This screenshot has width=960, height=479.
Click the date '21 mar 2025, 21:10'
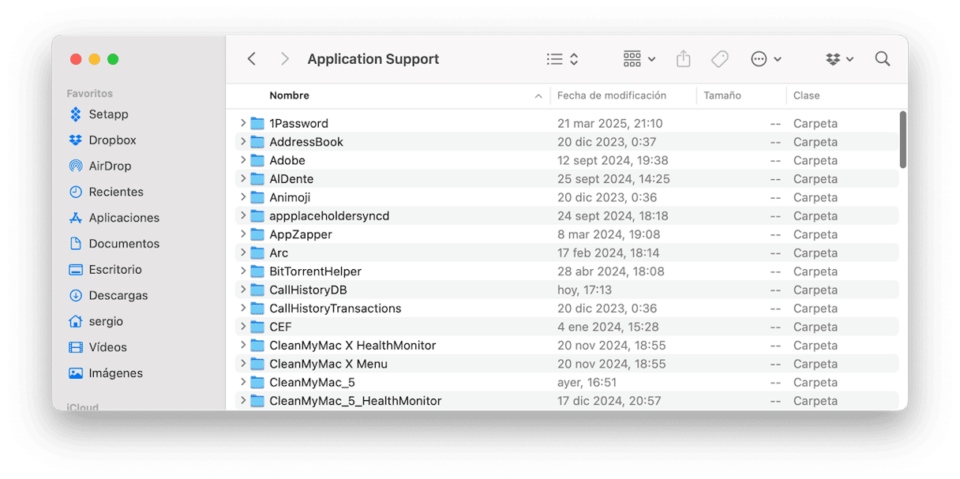(610, 123)
